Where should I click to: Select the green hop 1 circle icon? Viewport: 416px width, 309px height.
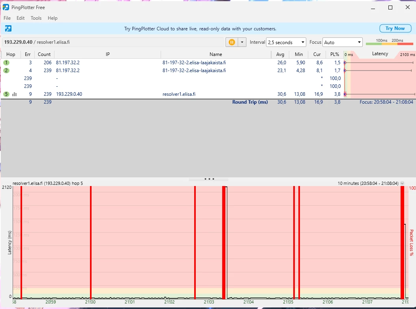pyautogui.click(x=6, y=63)
